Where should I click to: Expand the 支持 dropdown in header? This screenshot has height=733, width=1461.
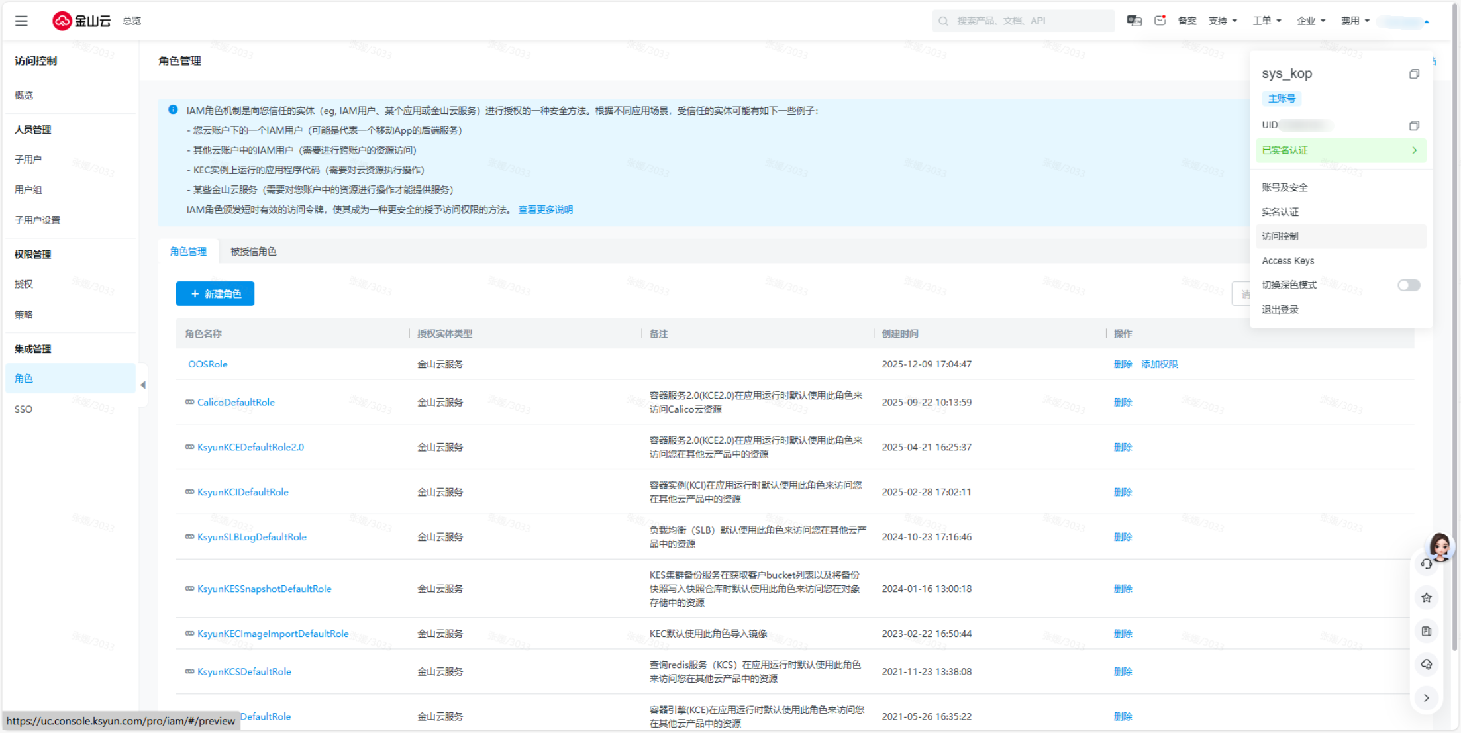1223,21
